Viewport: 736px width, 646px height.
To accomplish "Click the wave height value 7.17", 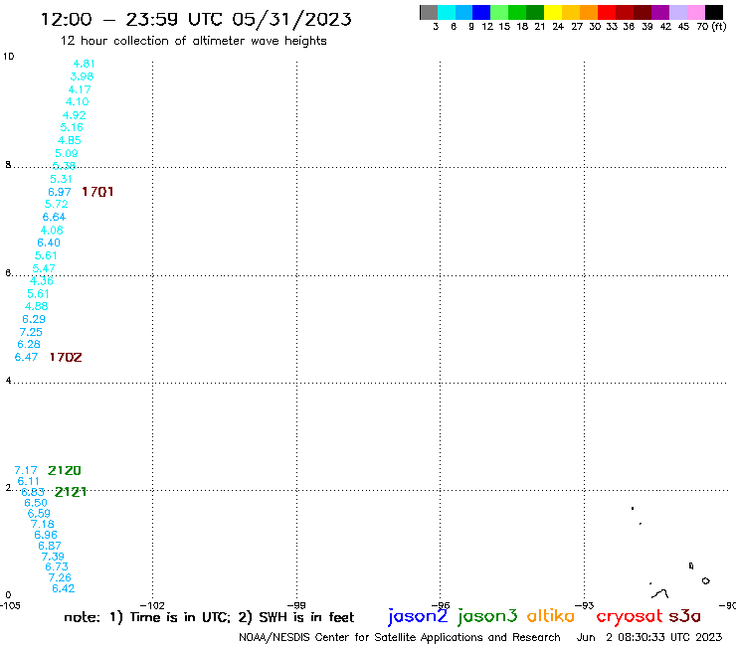I will coord(26,470).
